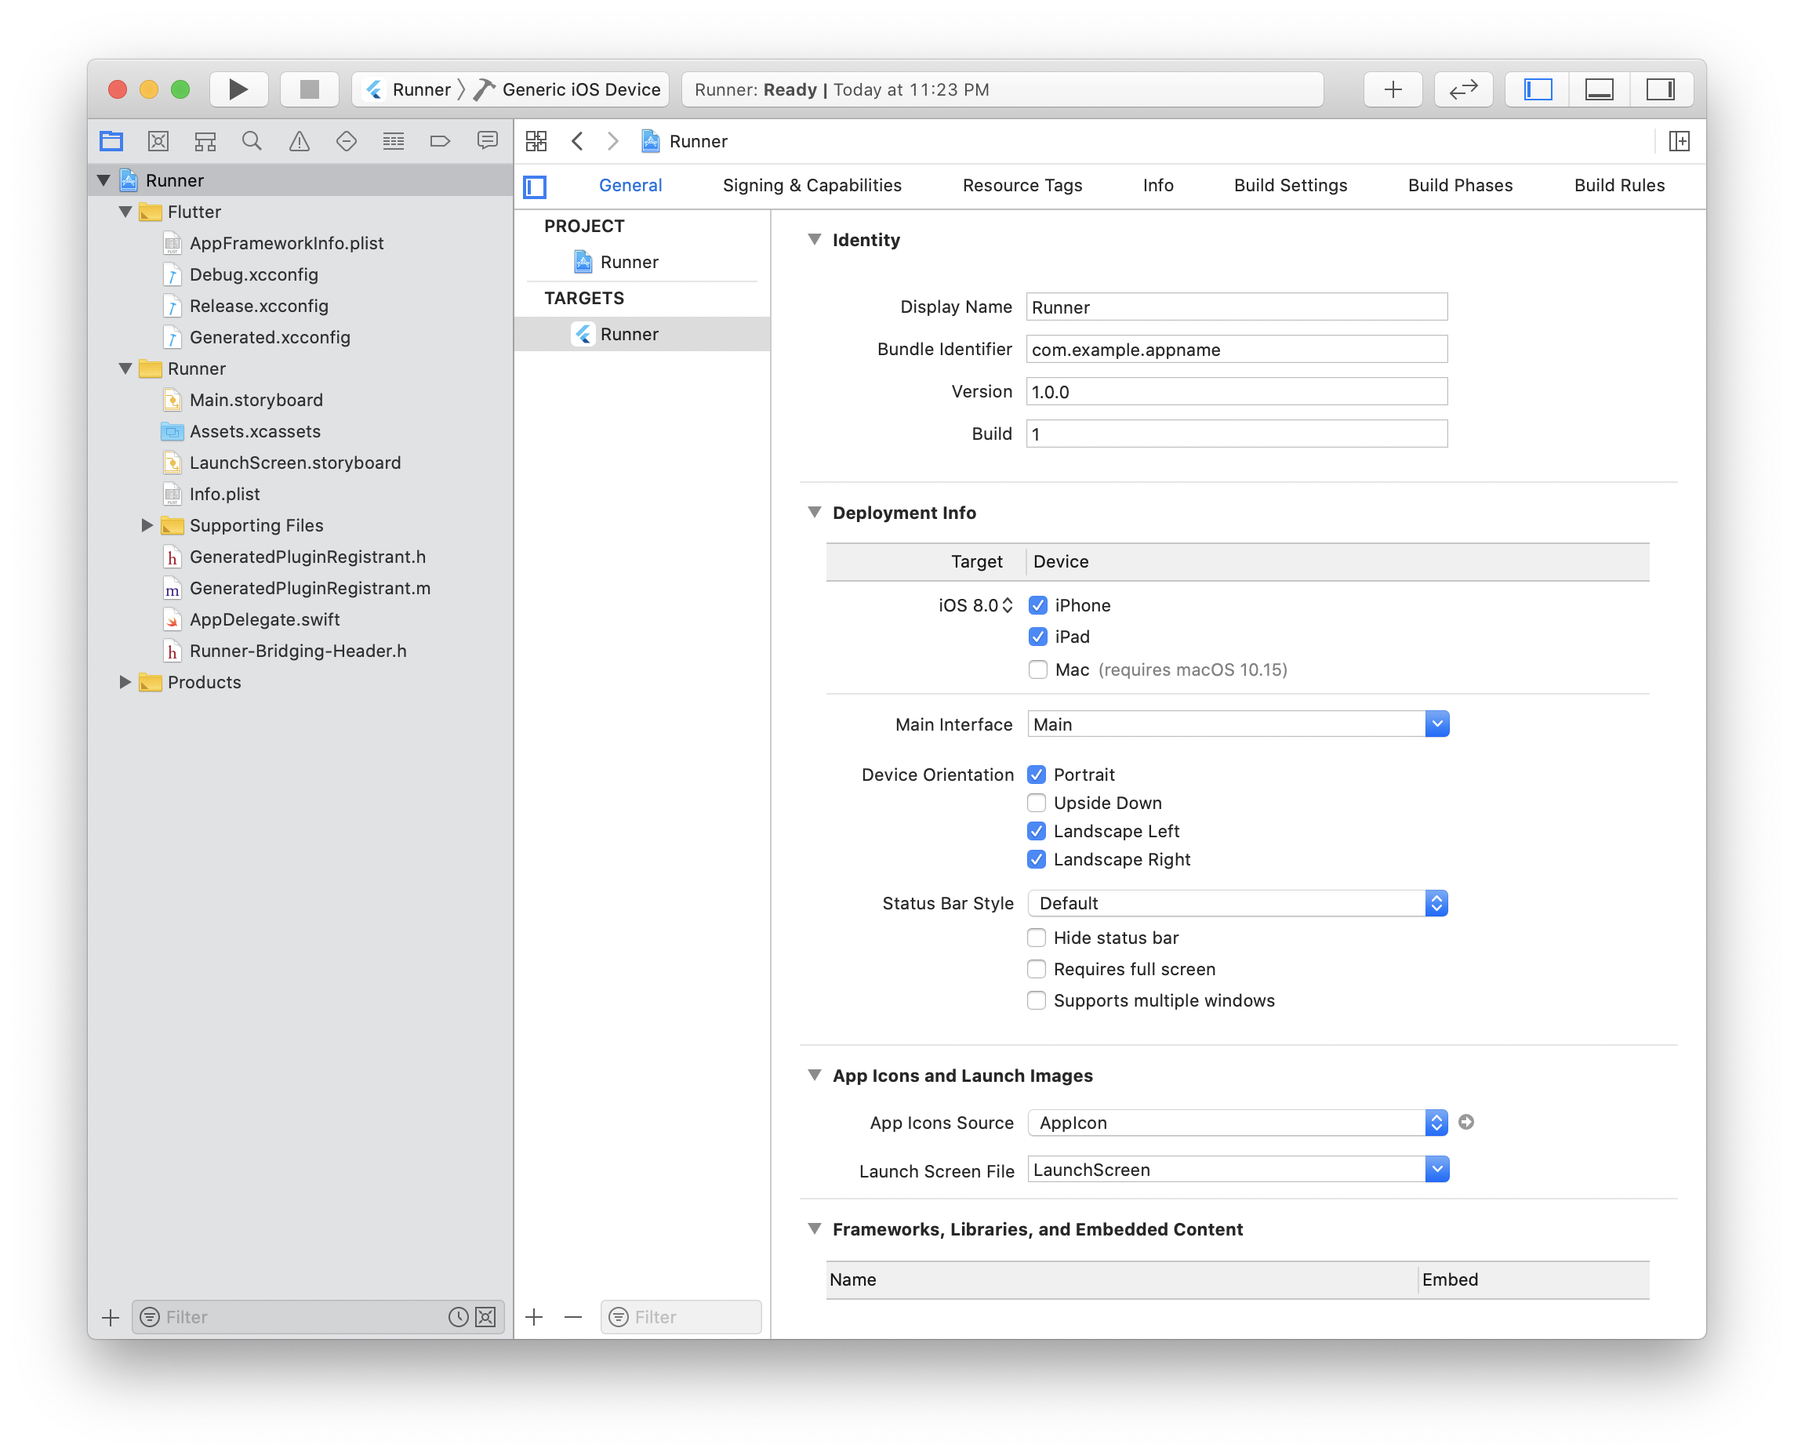Collapse the Deployment Info section
The image size is (1794, 1455).
coord(814,512)
